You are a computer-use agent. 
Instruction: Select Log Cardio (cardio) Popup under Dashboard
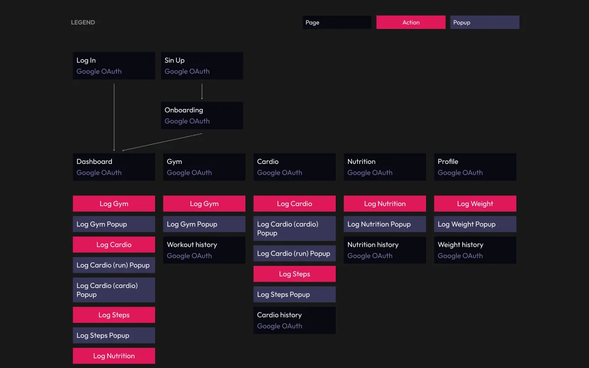coord(114,290)
